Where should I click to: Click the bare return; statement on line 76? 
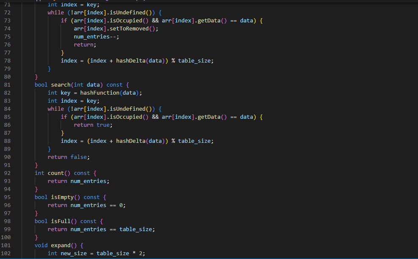click(x=85, y=45)
